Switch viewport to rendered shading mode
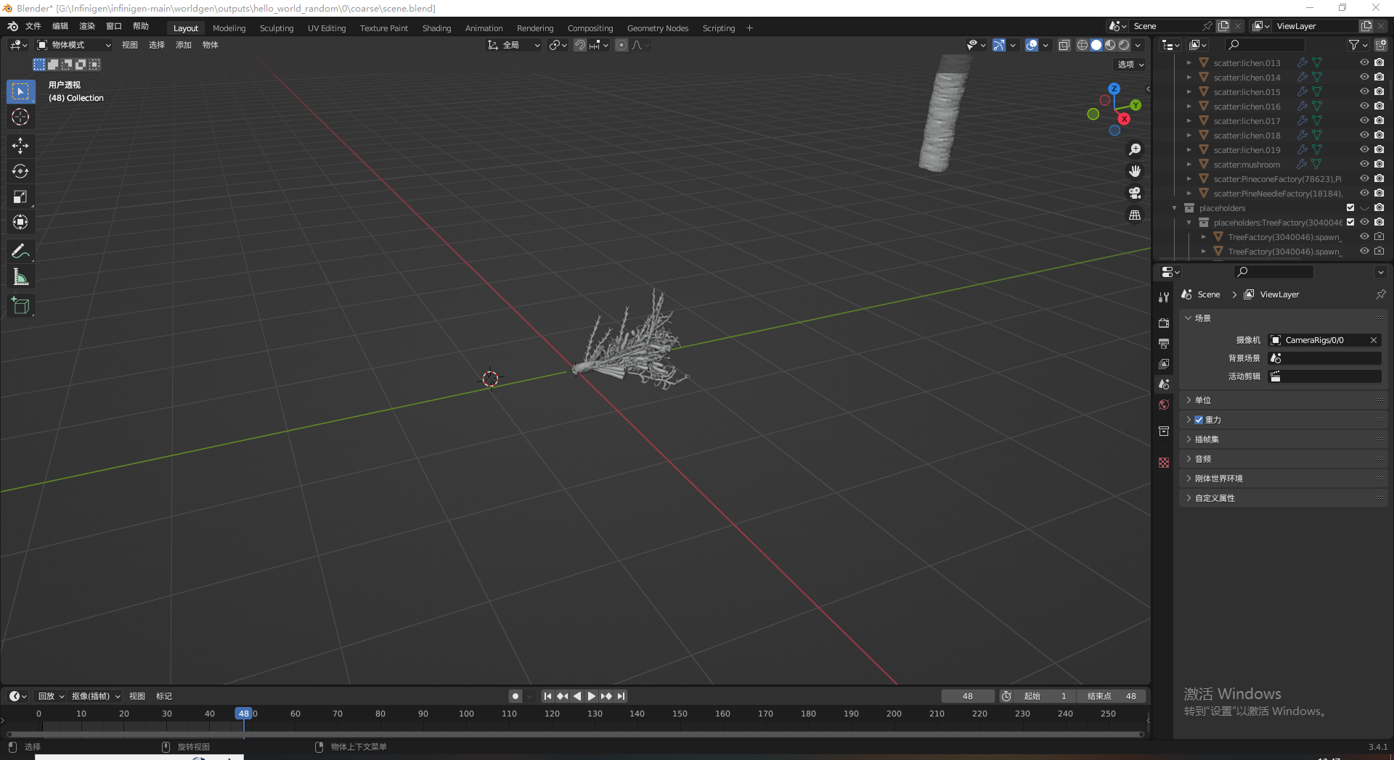The width and height of the screenshot is (1394, 760). (1122, 45)
